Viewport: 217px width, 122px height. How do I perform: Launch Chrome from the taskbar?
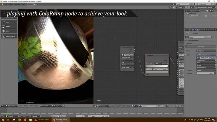(x=19, y=120)
